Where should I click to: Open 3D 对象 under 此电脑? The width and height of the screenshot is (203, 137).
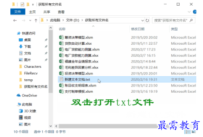30,111
